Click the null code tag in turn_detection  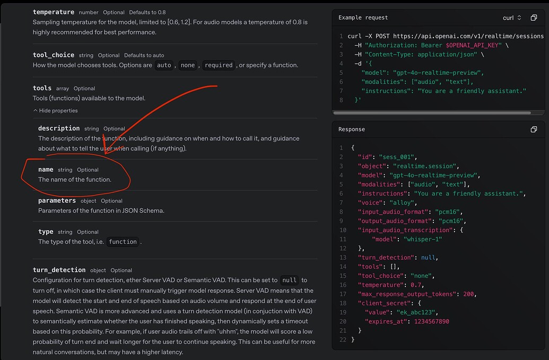(289, 280)
